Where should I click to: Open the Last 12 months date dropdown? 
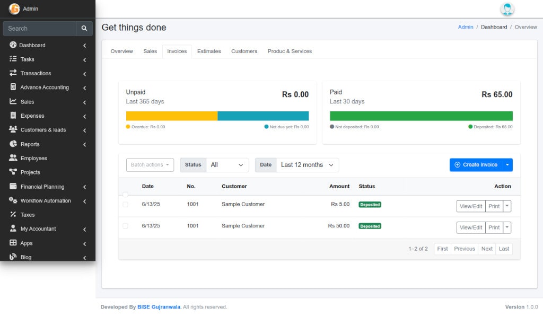(x=307, y=165)
